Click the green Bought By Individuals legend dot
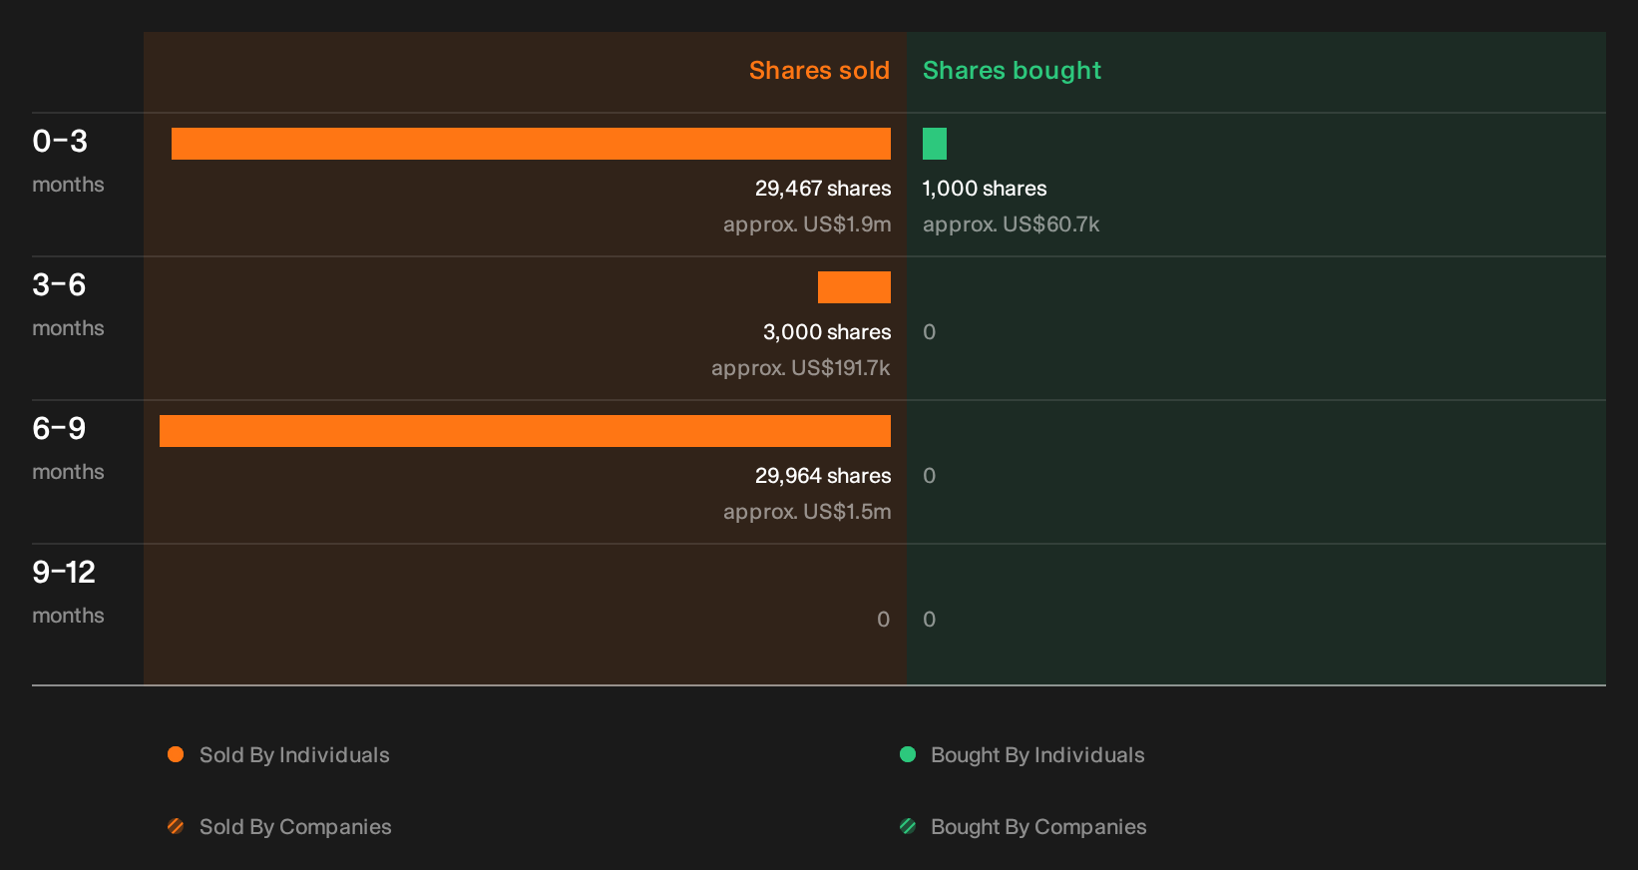The height and width of the screenshot is (870, 1638). [908, 754]
